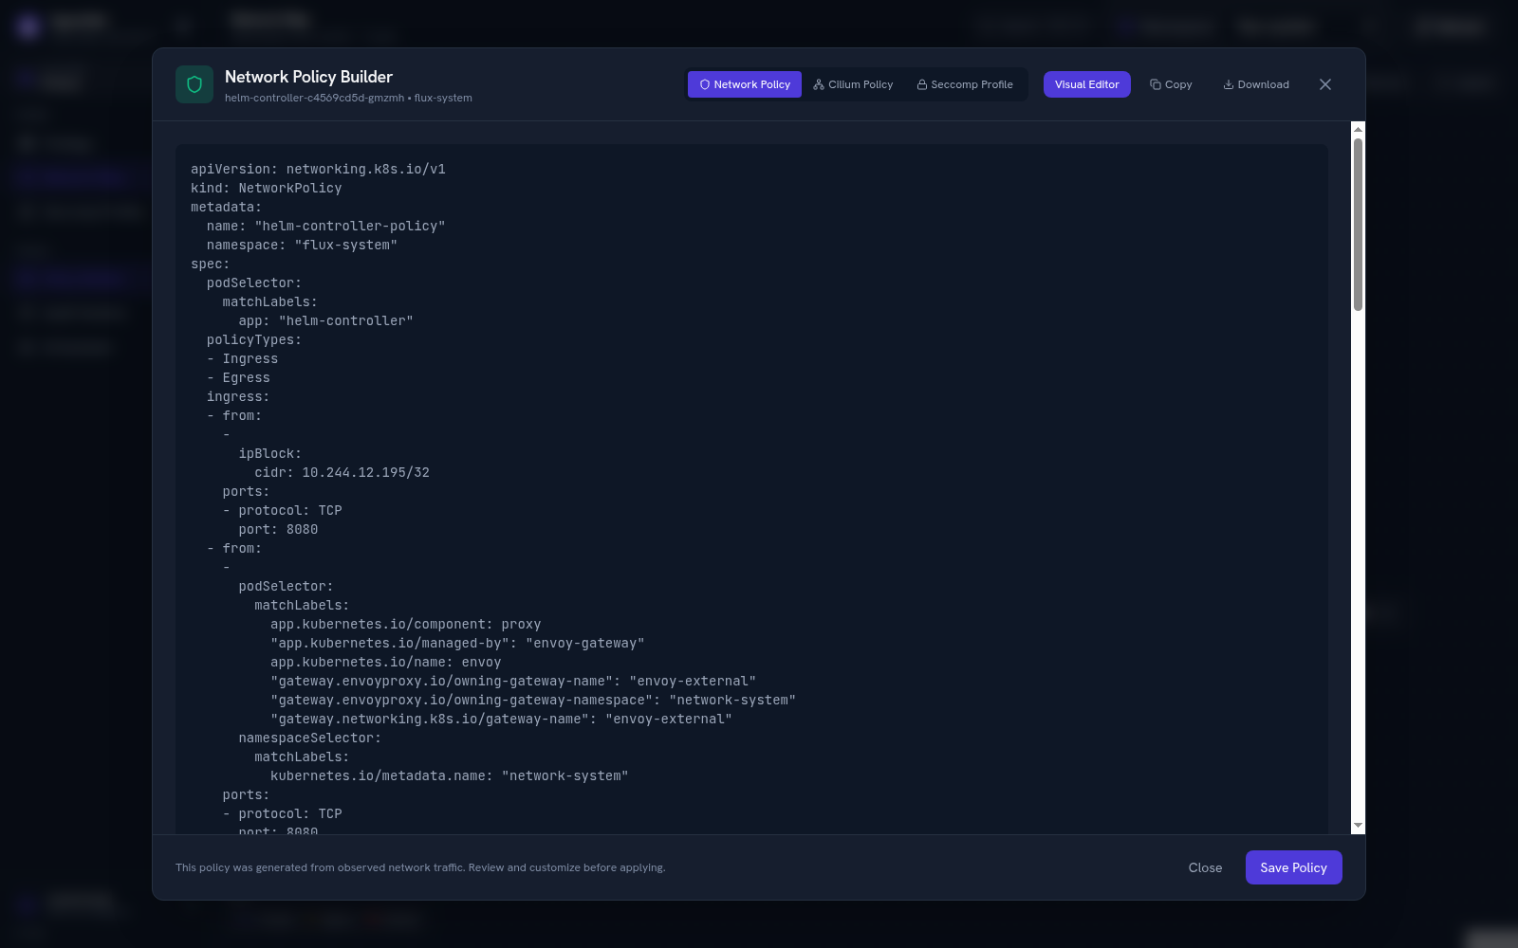
Task: Click the scrollbar thumb of the YAML panel
Action: coord(1358,225)
